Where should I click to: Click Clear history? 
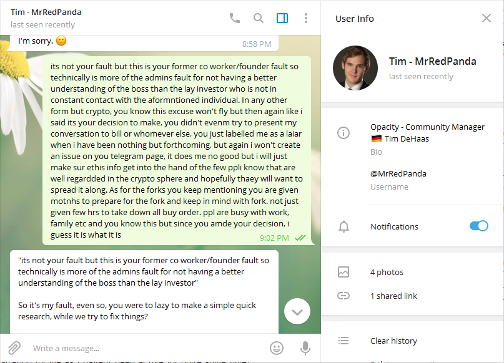[393, 341]
